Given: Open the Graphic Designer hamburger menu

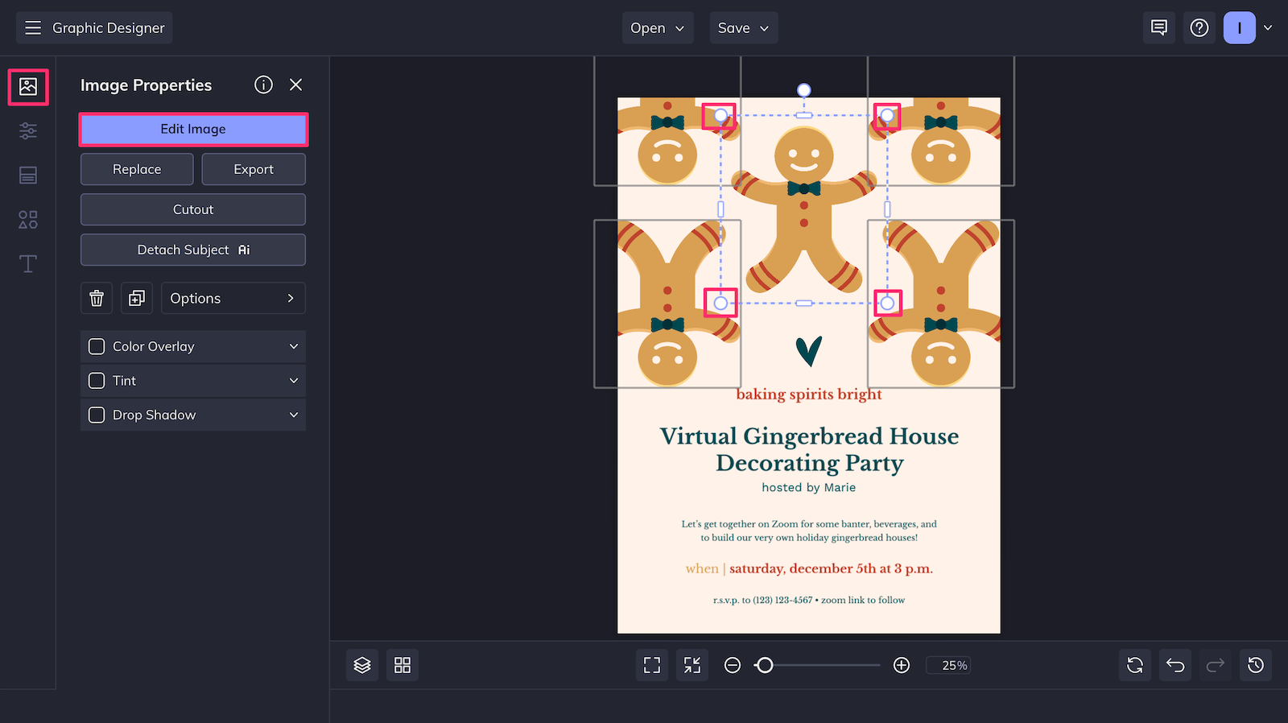Looking at the screenshot, I should (33, 28).
